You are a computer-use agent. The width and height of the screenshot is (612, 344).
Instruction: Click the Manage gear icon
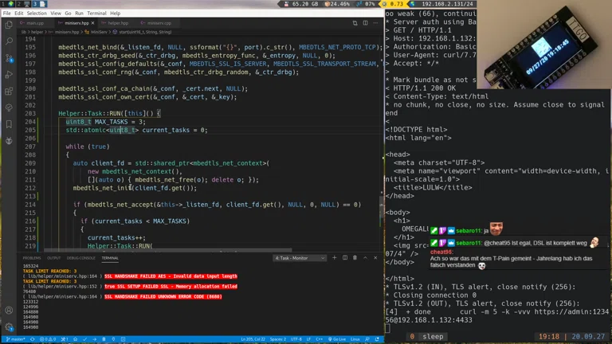[x=9, y=327]
